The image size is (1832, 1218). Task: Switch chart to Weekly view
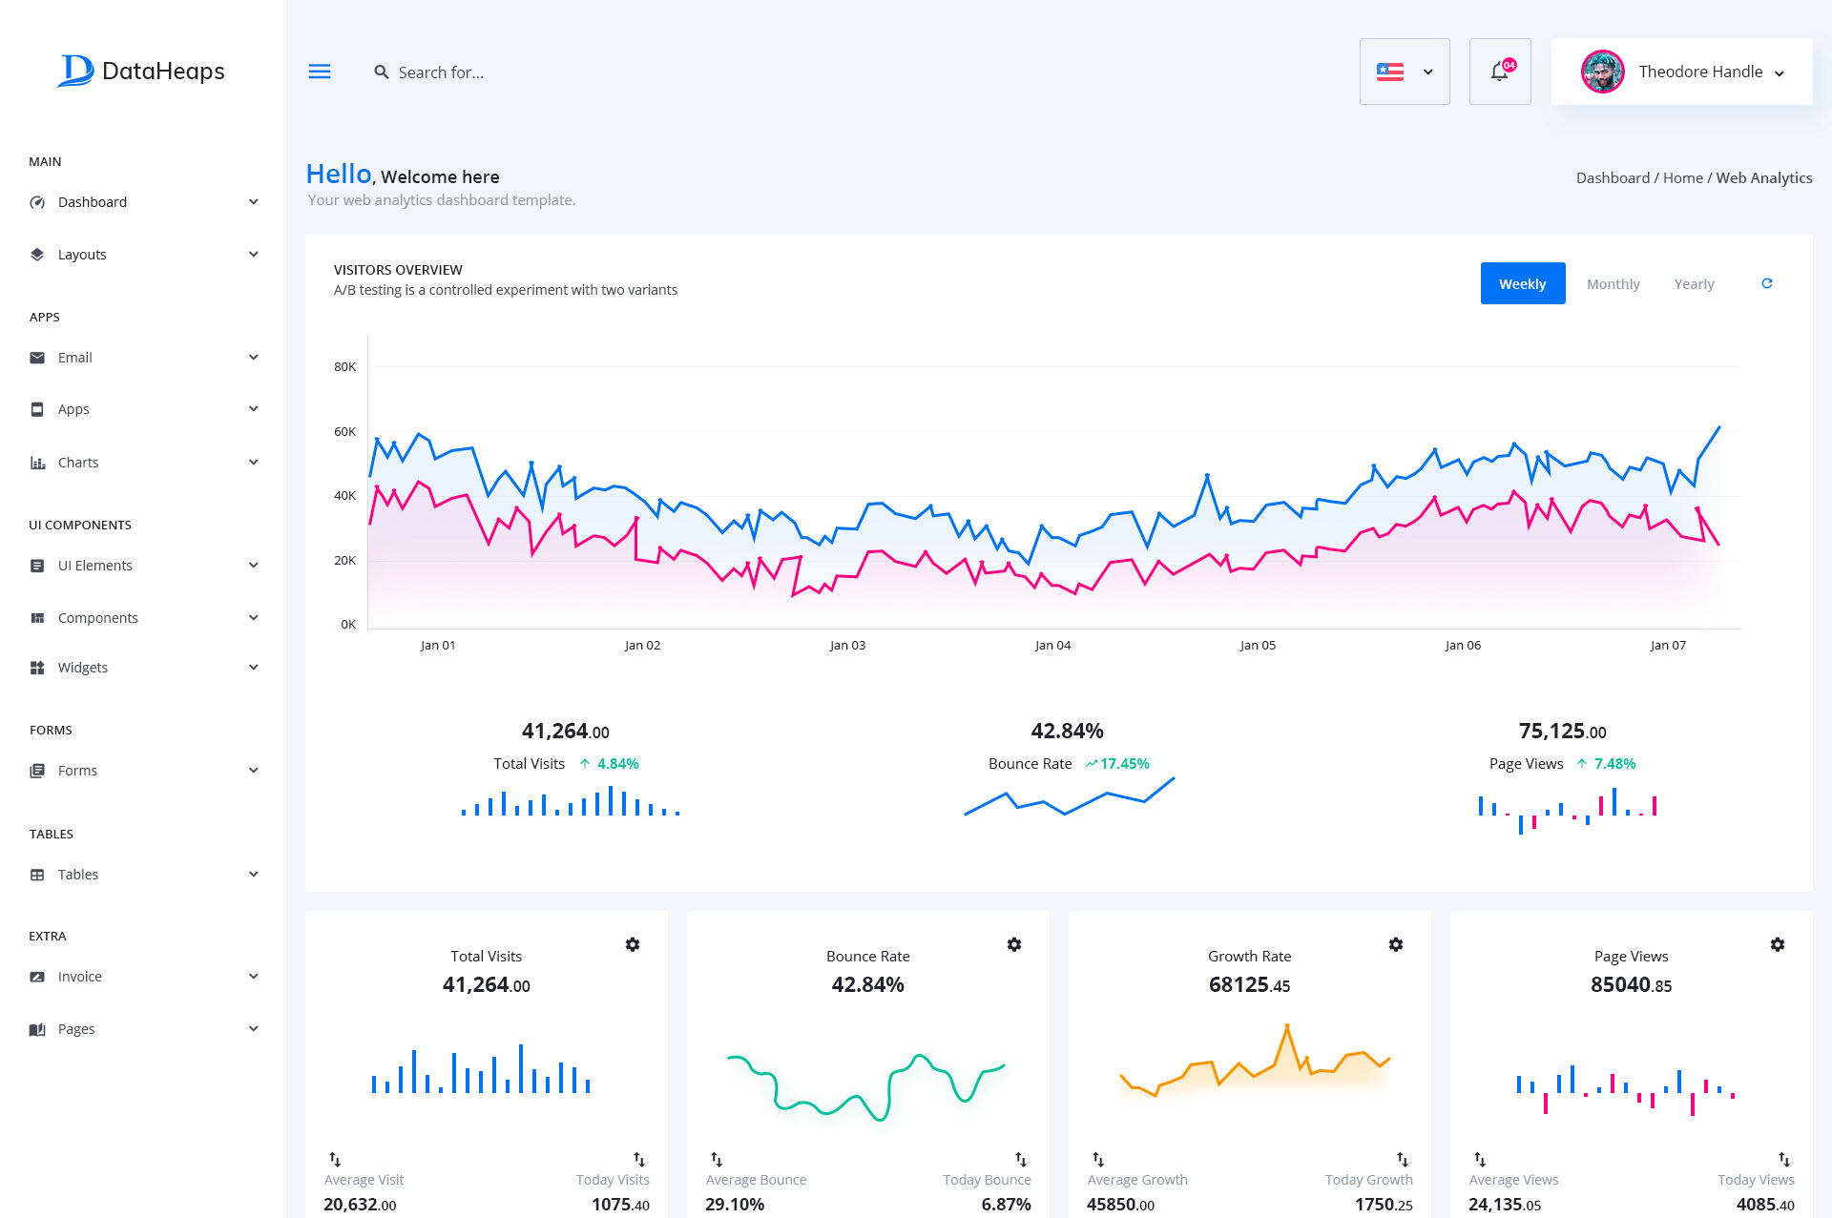coord(1522,283)
